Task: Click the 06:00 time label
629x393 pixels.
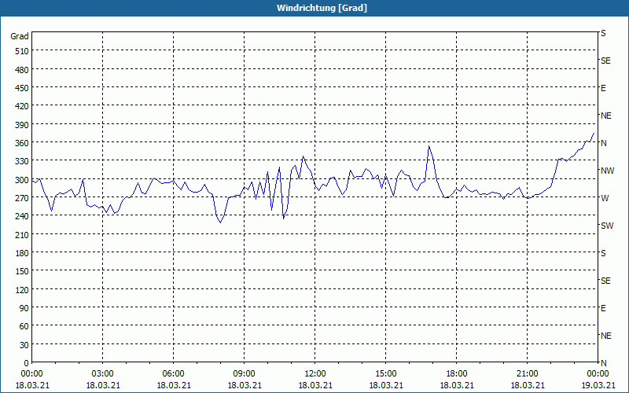Action: [173, 374]
